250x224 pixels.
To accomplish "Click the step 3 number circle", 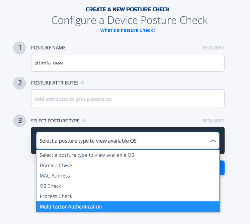I will (20, 121).
